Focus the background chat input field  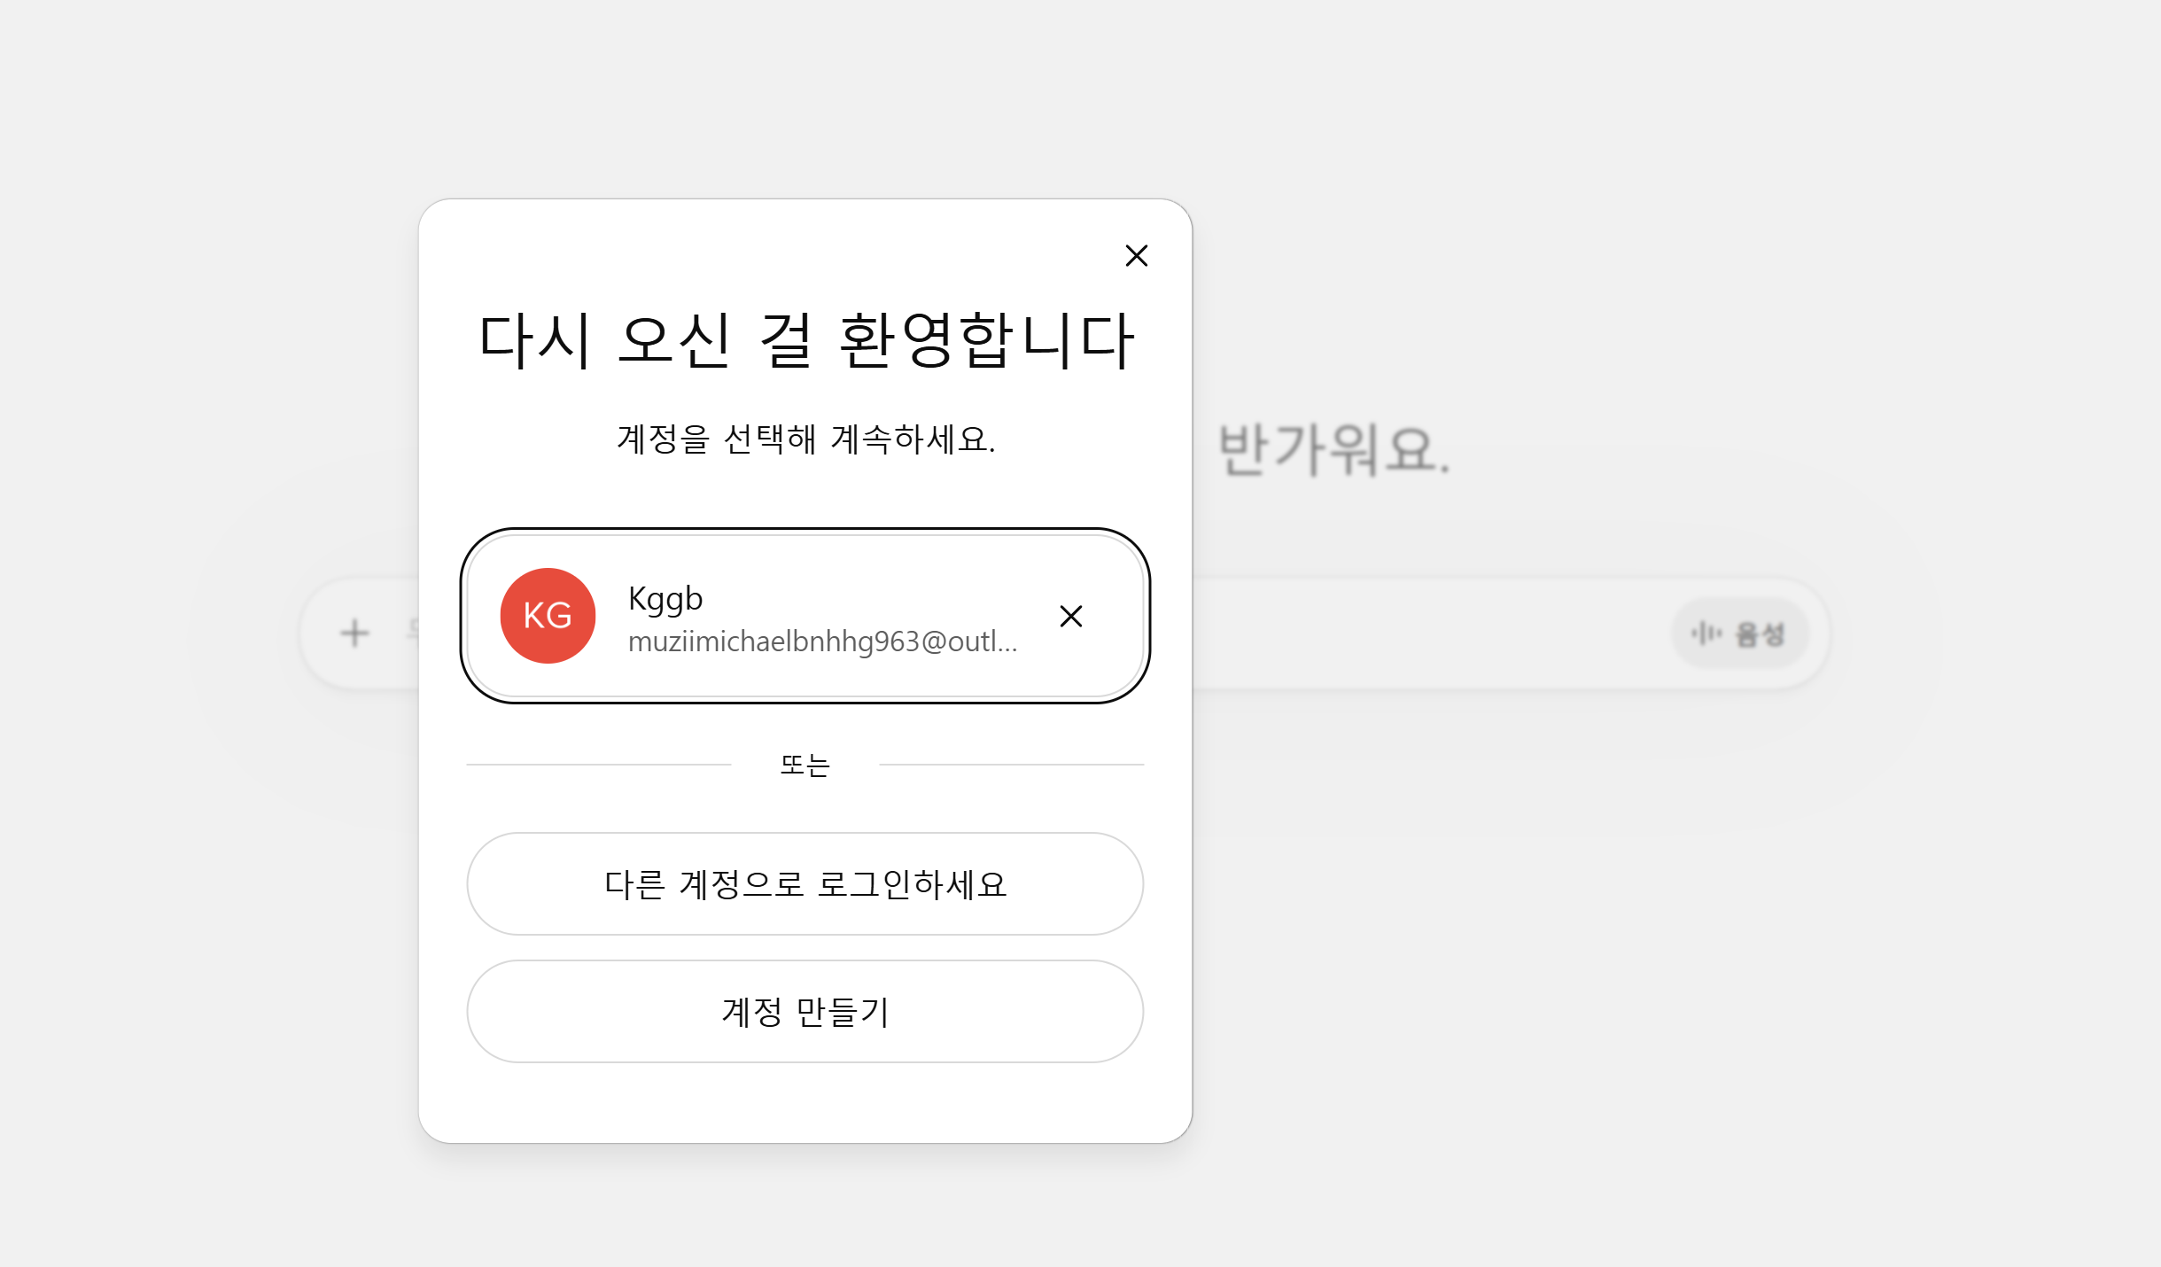[1418, 633]
